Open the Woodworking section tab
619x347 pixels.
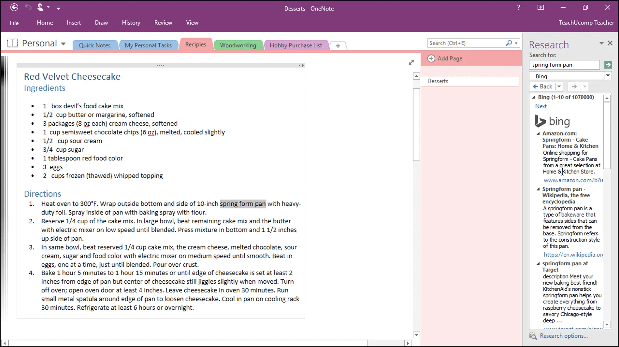tap(238, 45)
